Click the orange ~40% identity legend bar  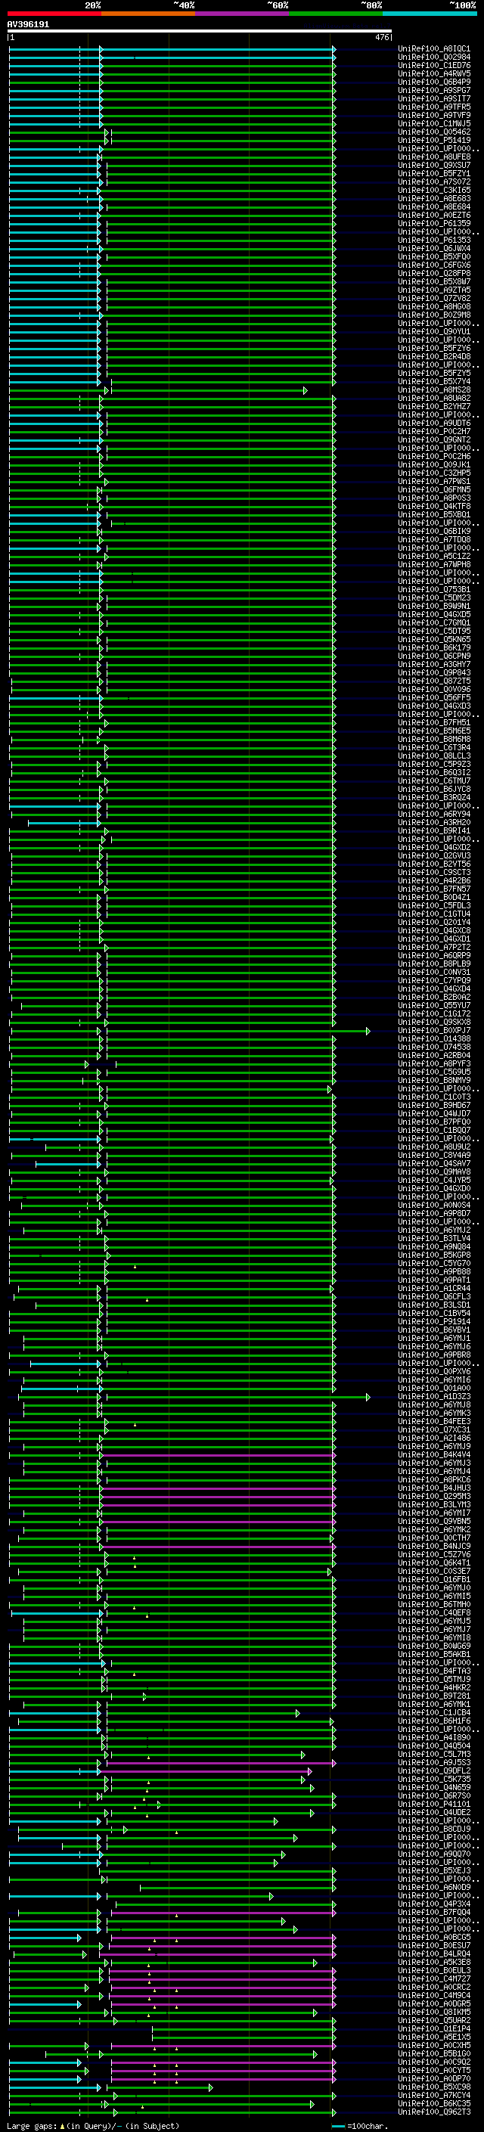[148, 14]
